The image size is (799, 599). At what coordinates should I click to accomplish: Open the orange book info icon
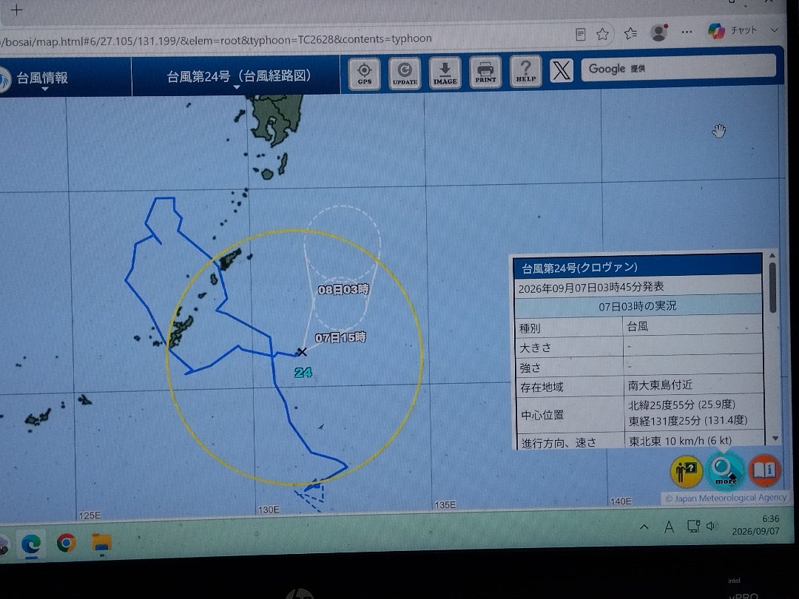point(765,470)
